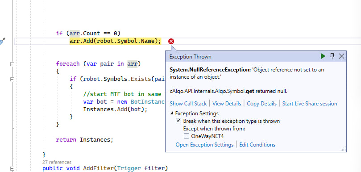The image size is (361, 172).
Task: Uncheck Break when this exception type is thrown
Action: coord(178,121)
